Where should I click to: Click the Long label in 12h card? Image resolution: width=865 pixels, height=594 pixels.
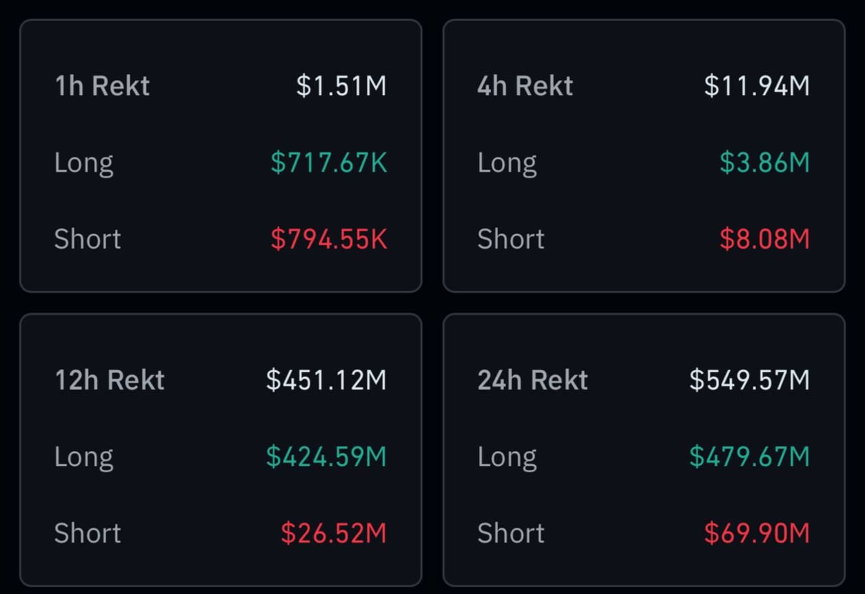(84, 457)
